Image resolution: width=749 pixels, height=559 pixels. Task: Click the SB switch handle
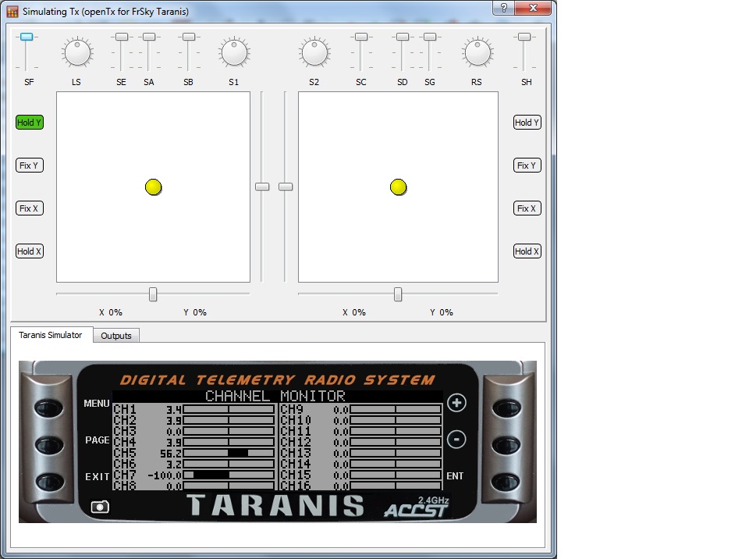click(189, 37)
